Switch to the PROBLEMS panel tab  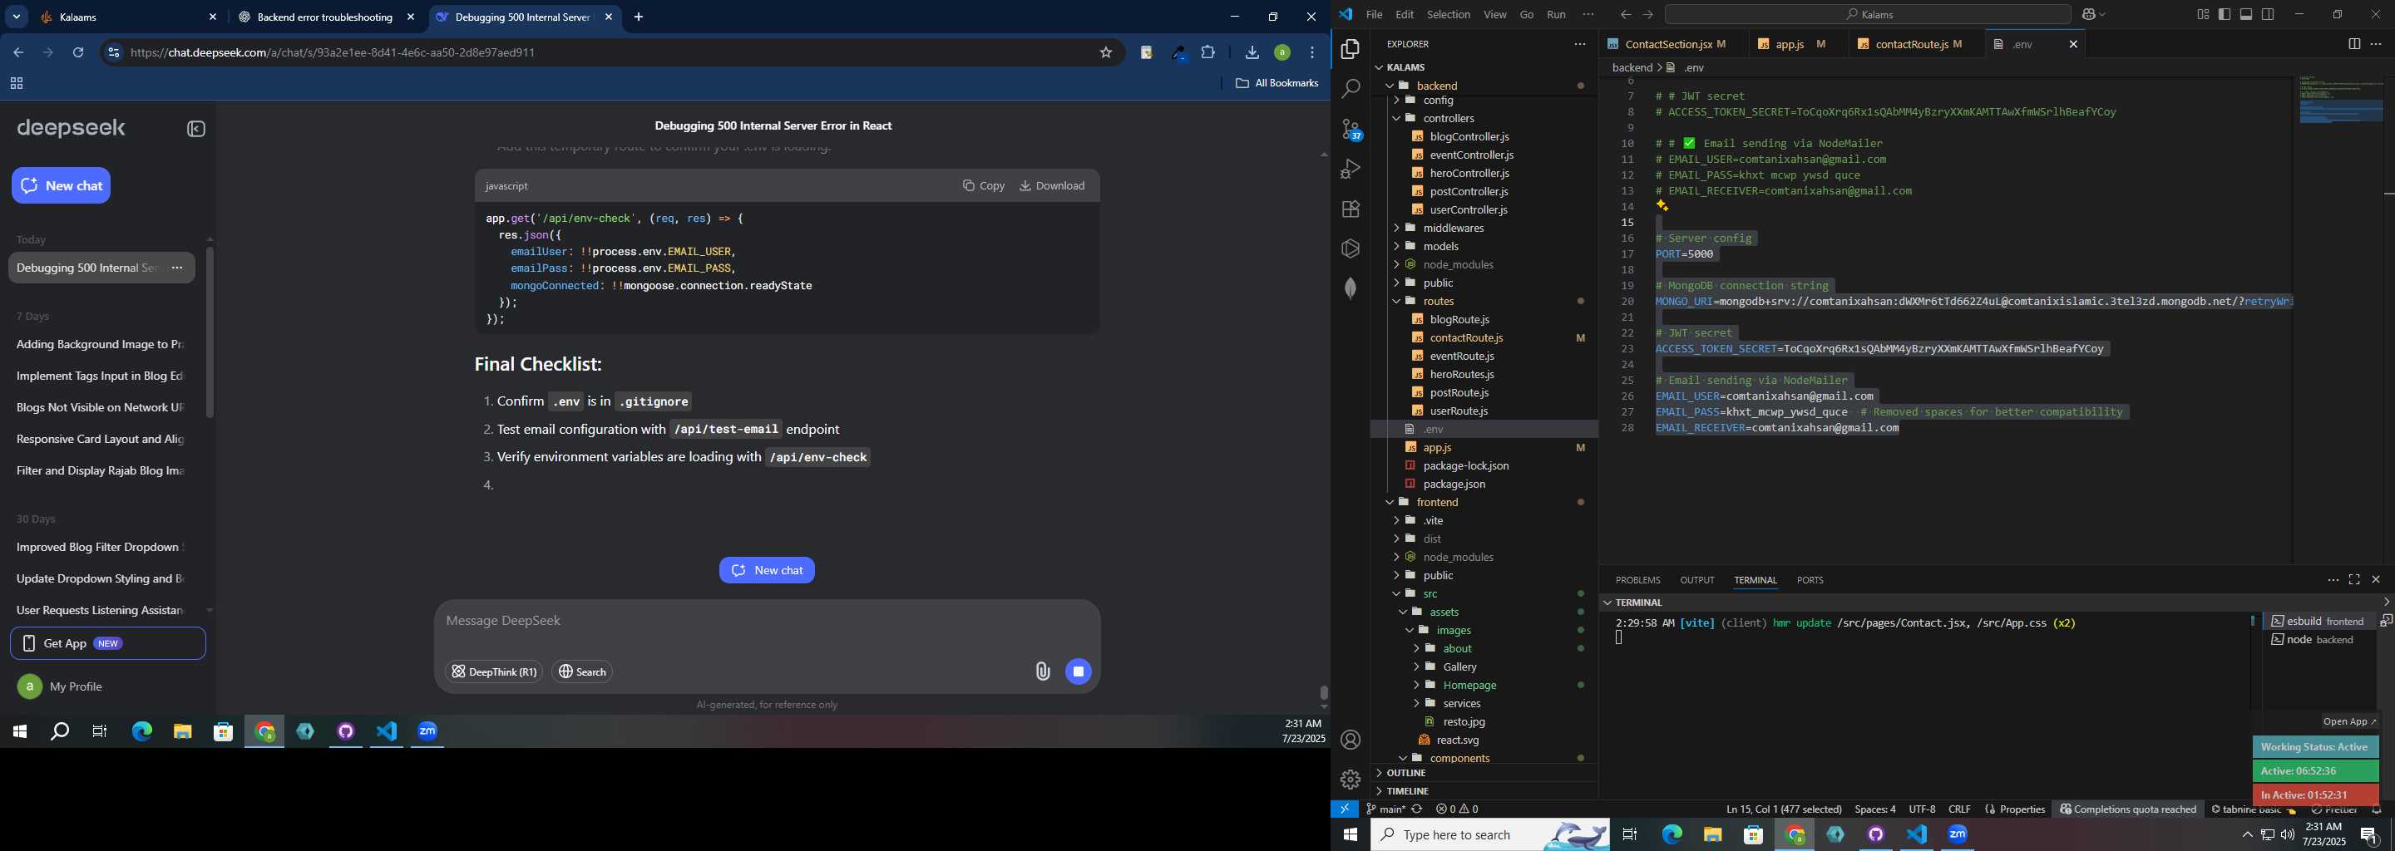[1637, 580]
